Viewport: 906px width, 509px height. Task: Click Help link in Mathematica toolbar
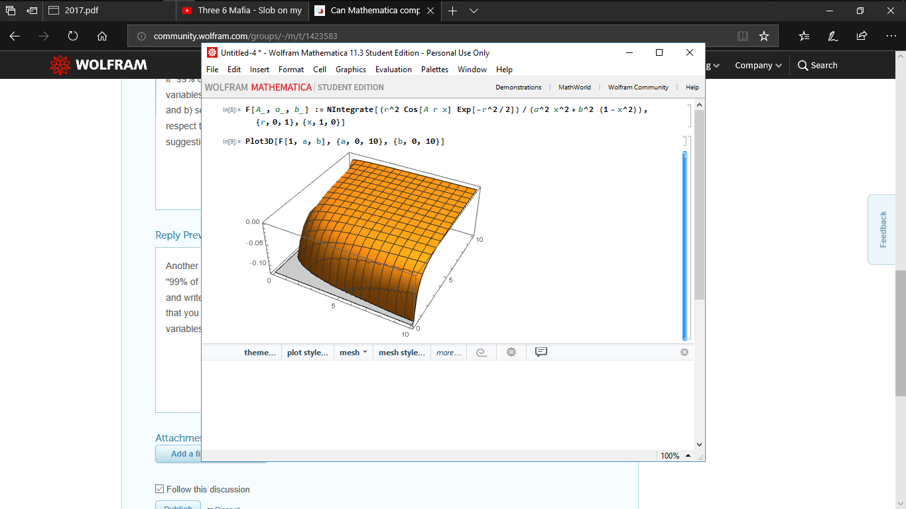[x=692, y=87]
